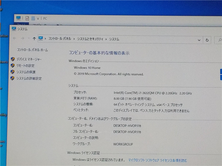Select Windows はライセンス認証されています text
This screenshot has width=222, height=166.
(x=99, y=160)
